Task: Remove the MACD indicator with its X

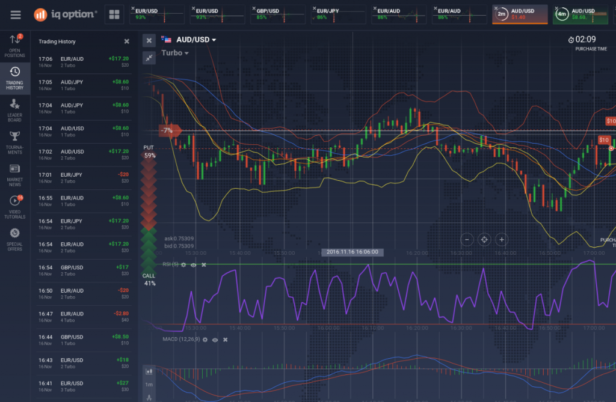Action: point(225,340)
